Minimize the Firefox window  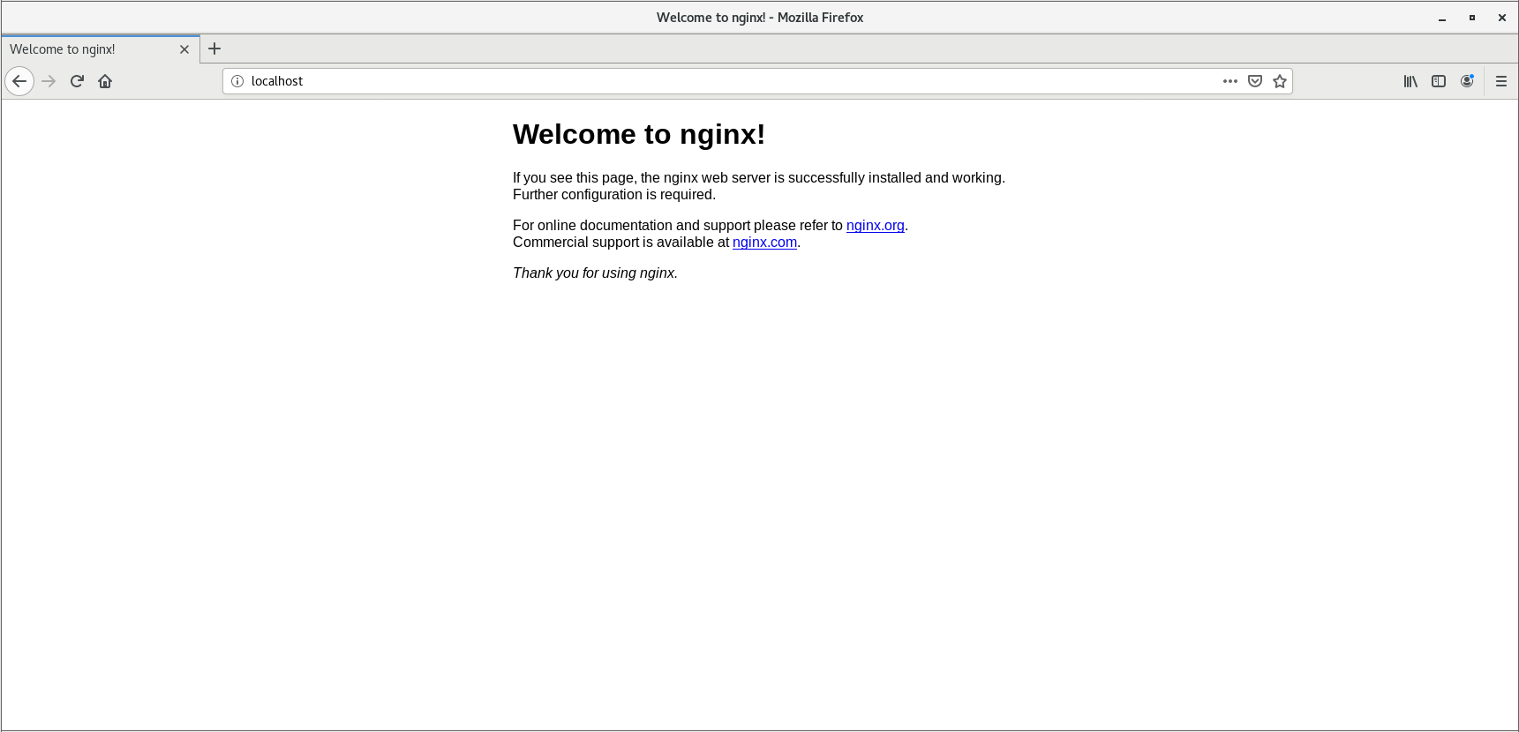(1442, 18)
